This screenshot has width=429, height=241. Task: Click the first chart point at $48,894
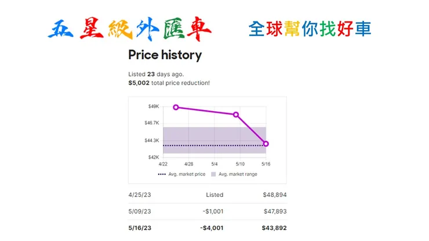(x=176, y=107)
